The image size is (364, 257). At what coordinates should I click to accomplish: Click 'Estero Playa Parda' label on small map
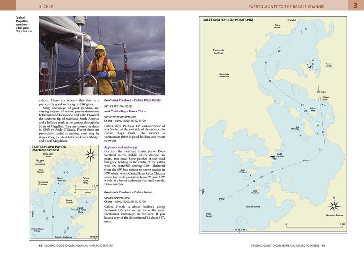[x=37, y=230]
